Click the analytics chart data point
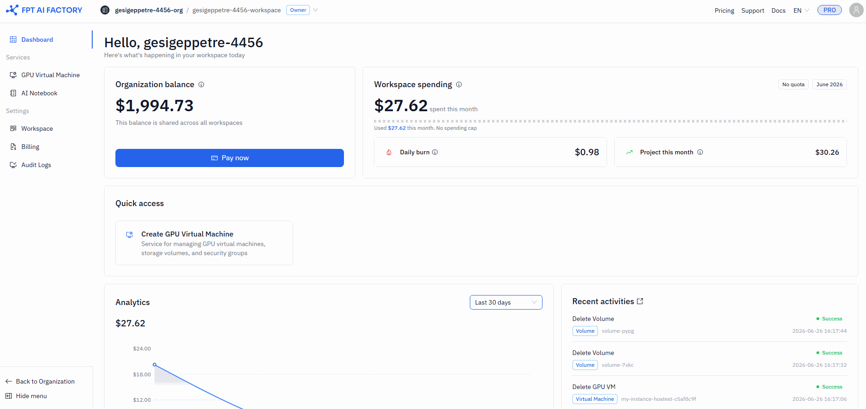866x409 pixels. point(154,365)
